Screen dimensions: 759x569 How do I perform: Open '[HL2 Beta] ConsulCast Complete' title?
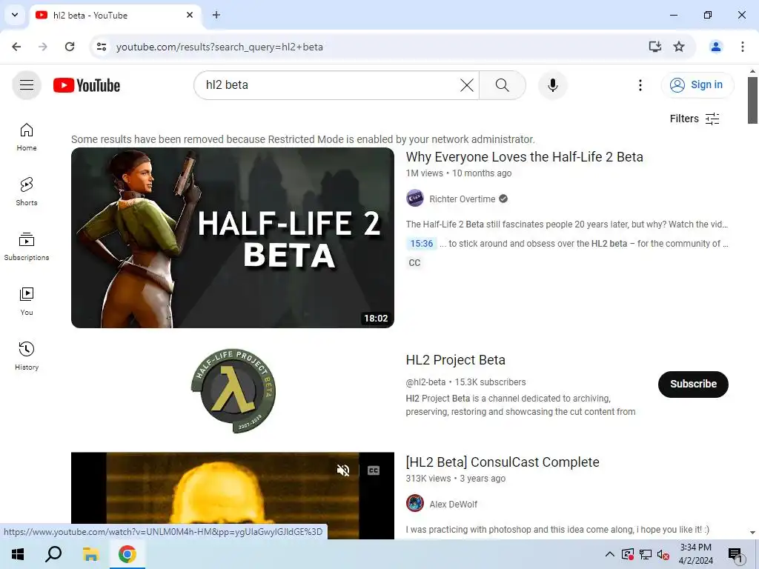coord(503,462)
